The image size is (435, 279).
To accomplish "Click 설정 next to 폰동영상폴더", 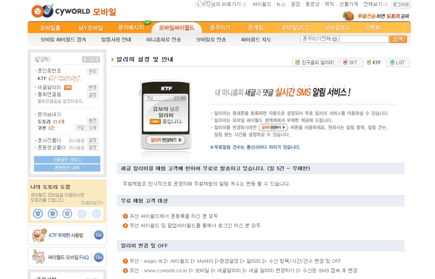I will (x=92, y=148).
